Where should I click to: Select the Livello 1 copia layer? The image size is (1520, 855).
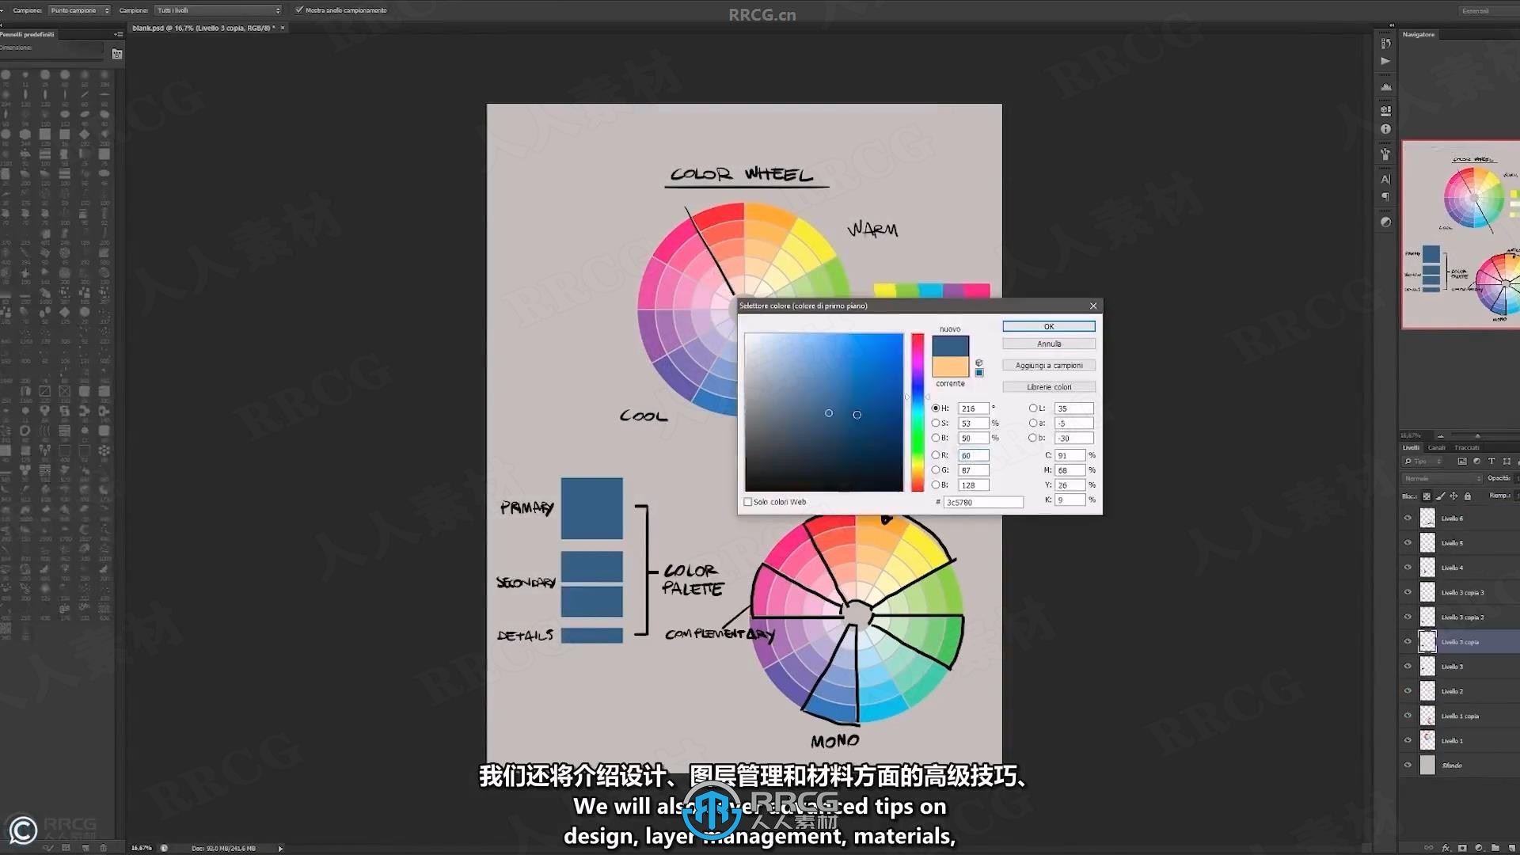point(1459,716)
